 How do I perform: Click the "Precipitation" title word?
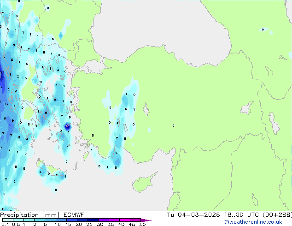pyautogui.click(x=19, y=215)
